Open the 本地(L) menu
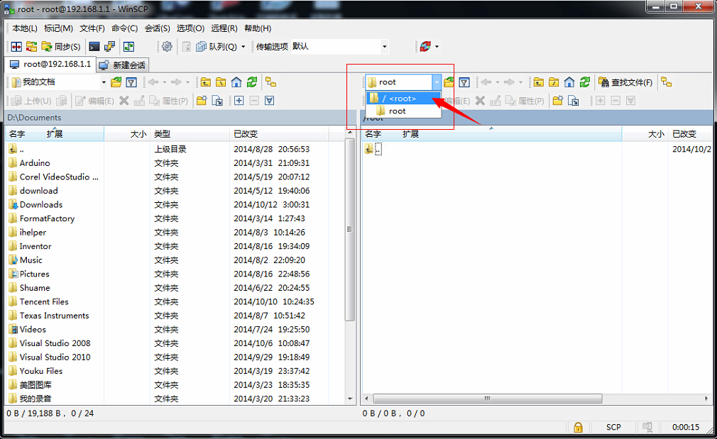 (25, 28)
